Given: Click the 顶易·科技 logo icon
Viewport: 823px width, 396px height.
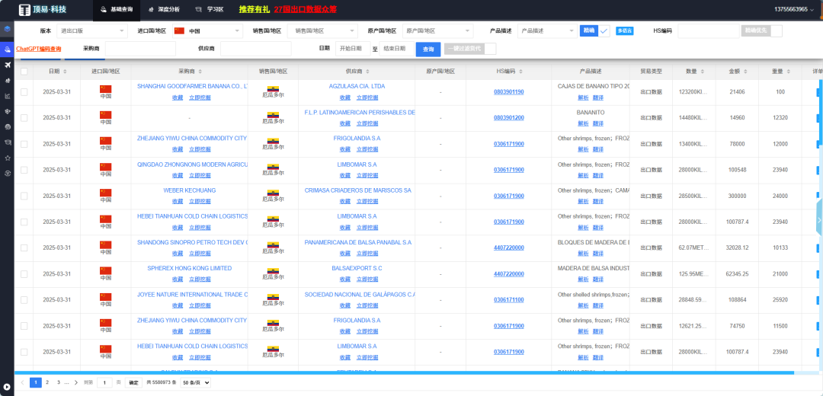Looking at the screenshot, I should tap(24, 10).
